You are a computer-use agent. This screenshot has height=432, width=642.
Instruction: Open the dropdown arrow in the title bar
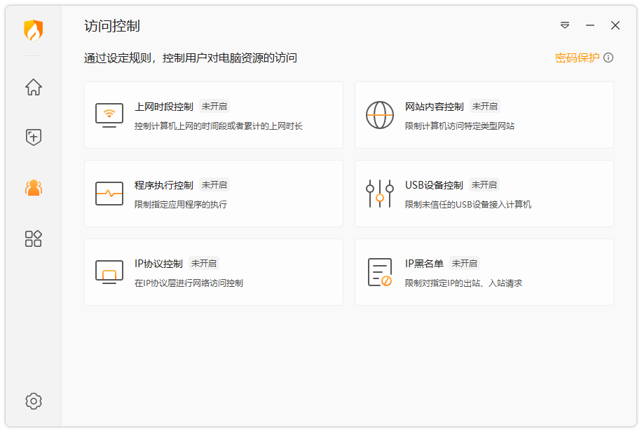pos(564,25)
